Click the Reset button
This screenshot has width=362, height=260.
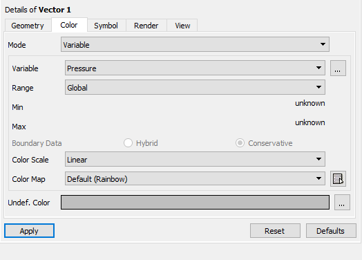275,231
